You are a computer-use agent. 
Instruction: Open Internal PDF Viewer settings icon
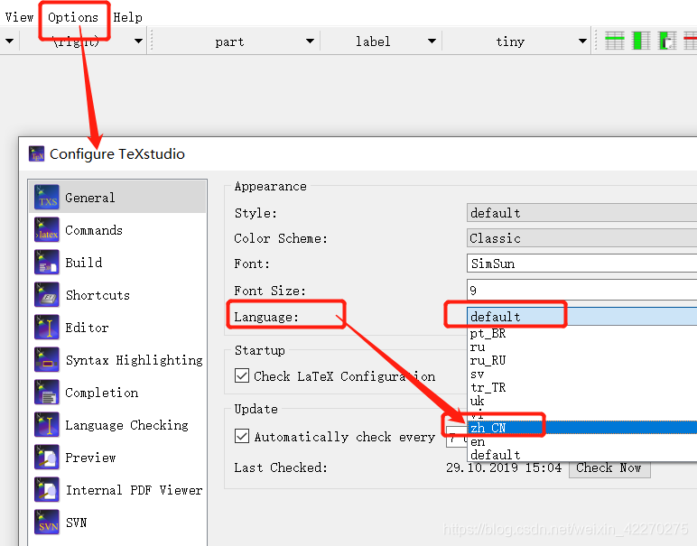pyautogui.click(x=47, y=489)
